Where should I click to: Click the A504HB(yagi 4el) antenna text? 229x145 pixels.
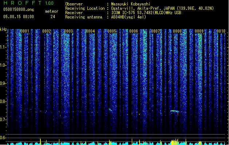(x=129, y=17)
